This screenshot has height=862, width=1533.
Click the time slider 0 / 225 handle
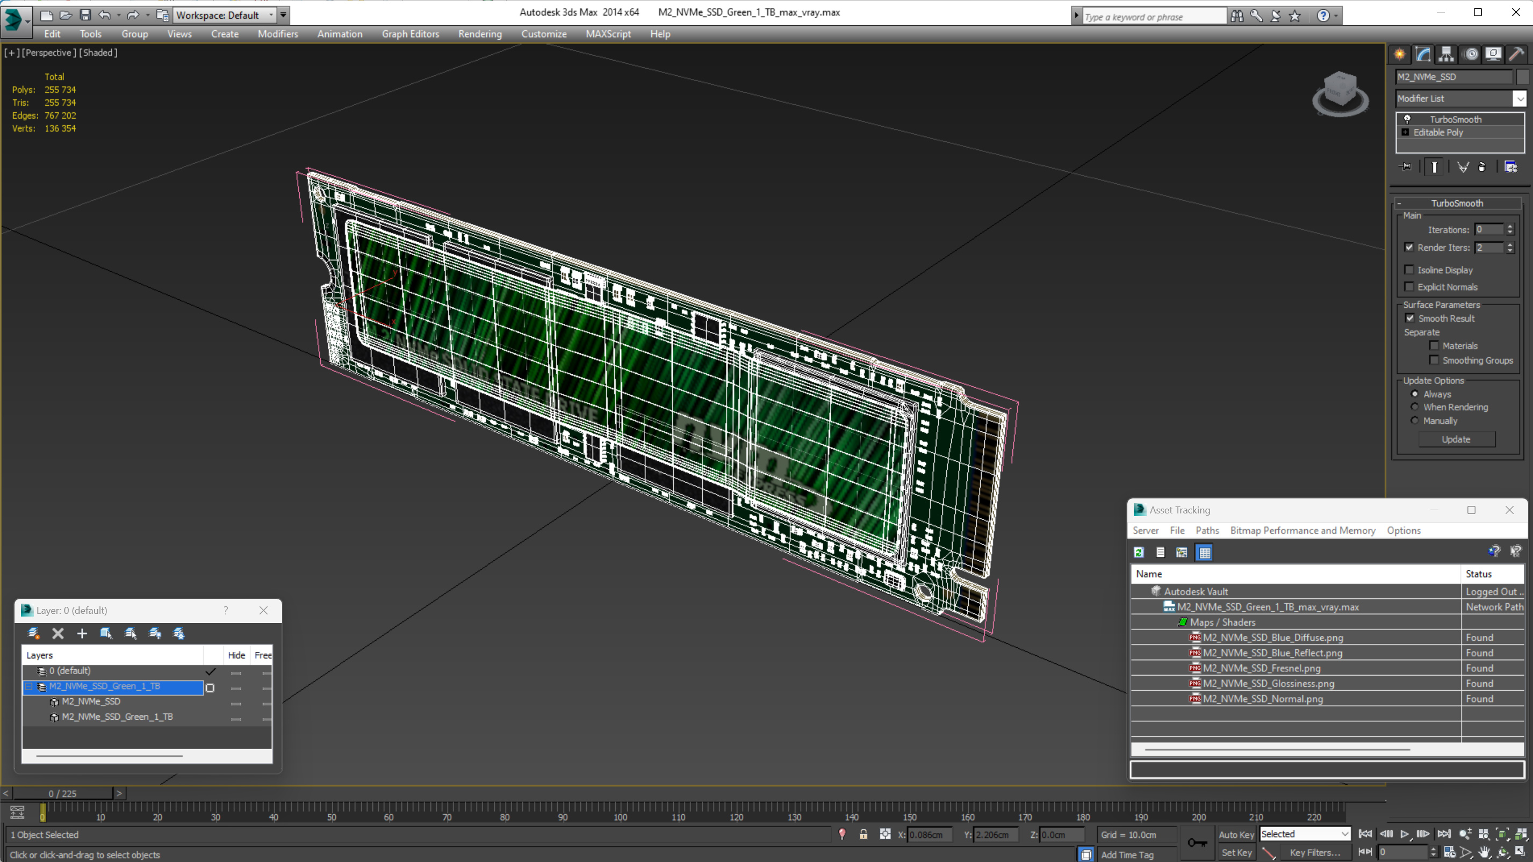(62, 794)
